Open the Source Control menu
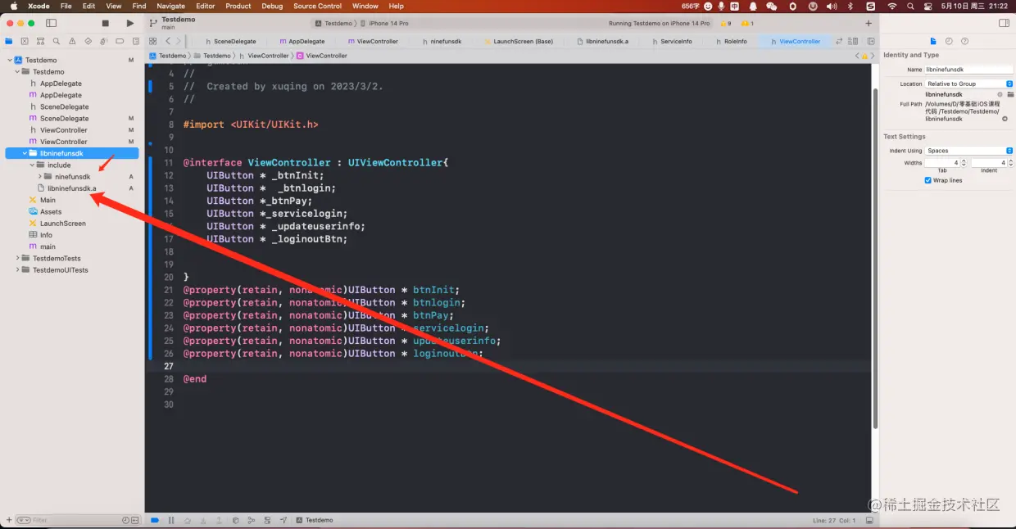The height and width of the screenshot is (529, 1016). 318,6
